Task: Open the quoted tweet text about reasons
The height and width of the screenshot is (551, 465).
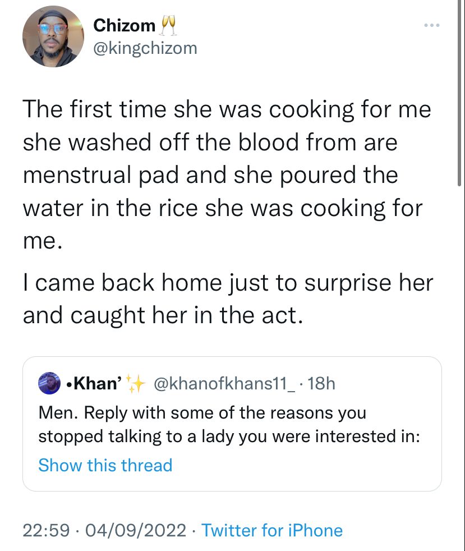Action: (229, 425)
